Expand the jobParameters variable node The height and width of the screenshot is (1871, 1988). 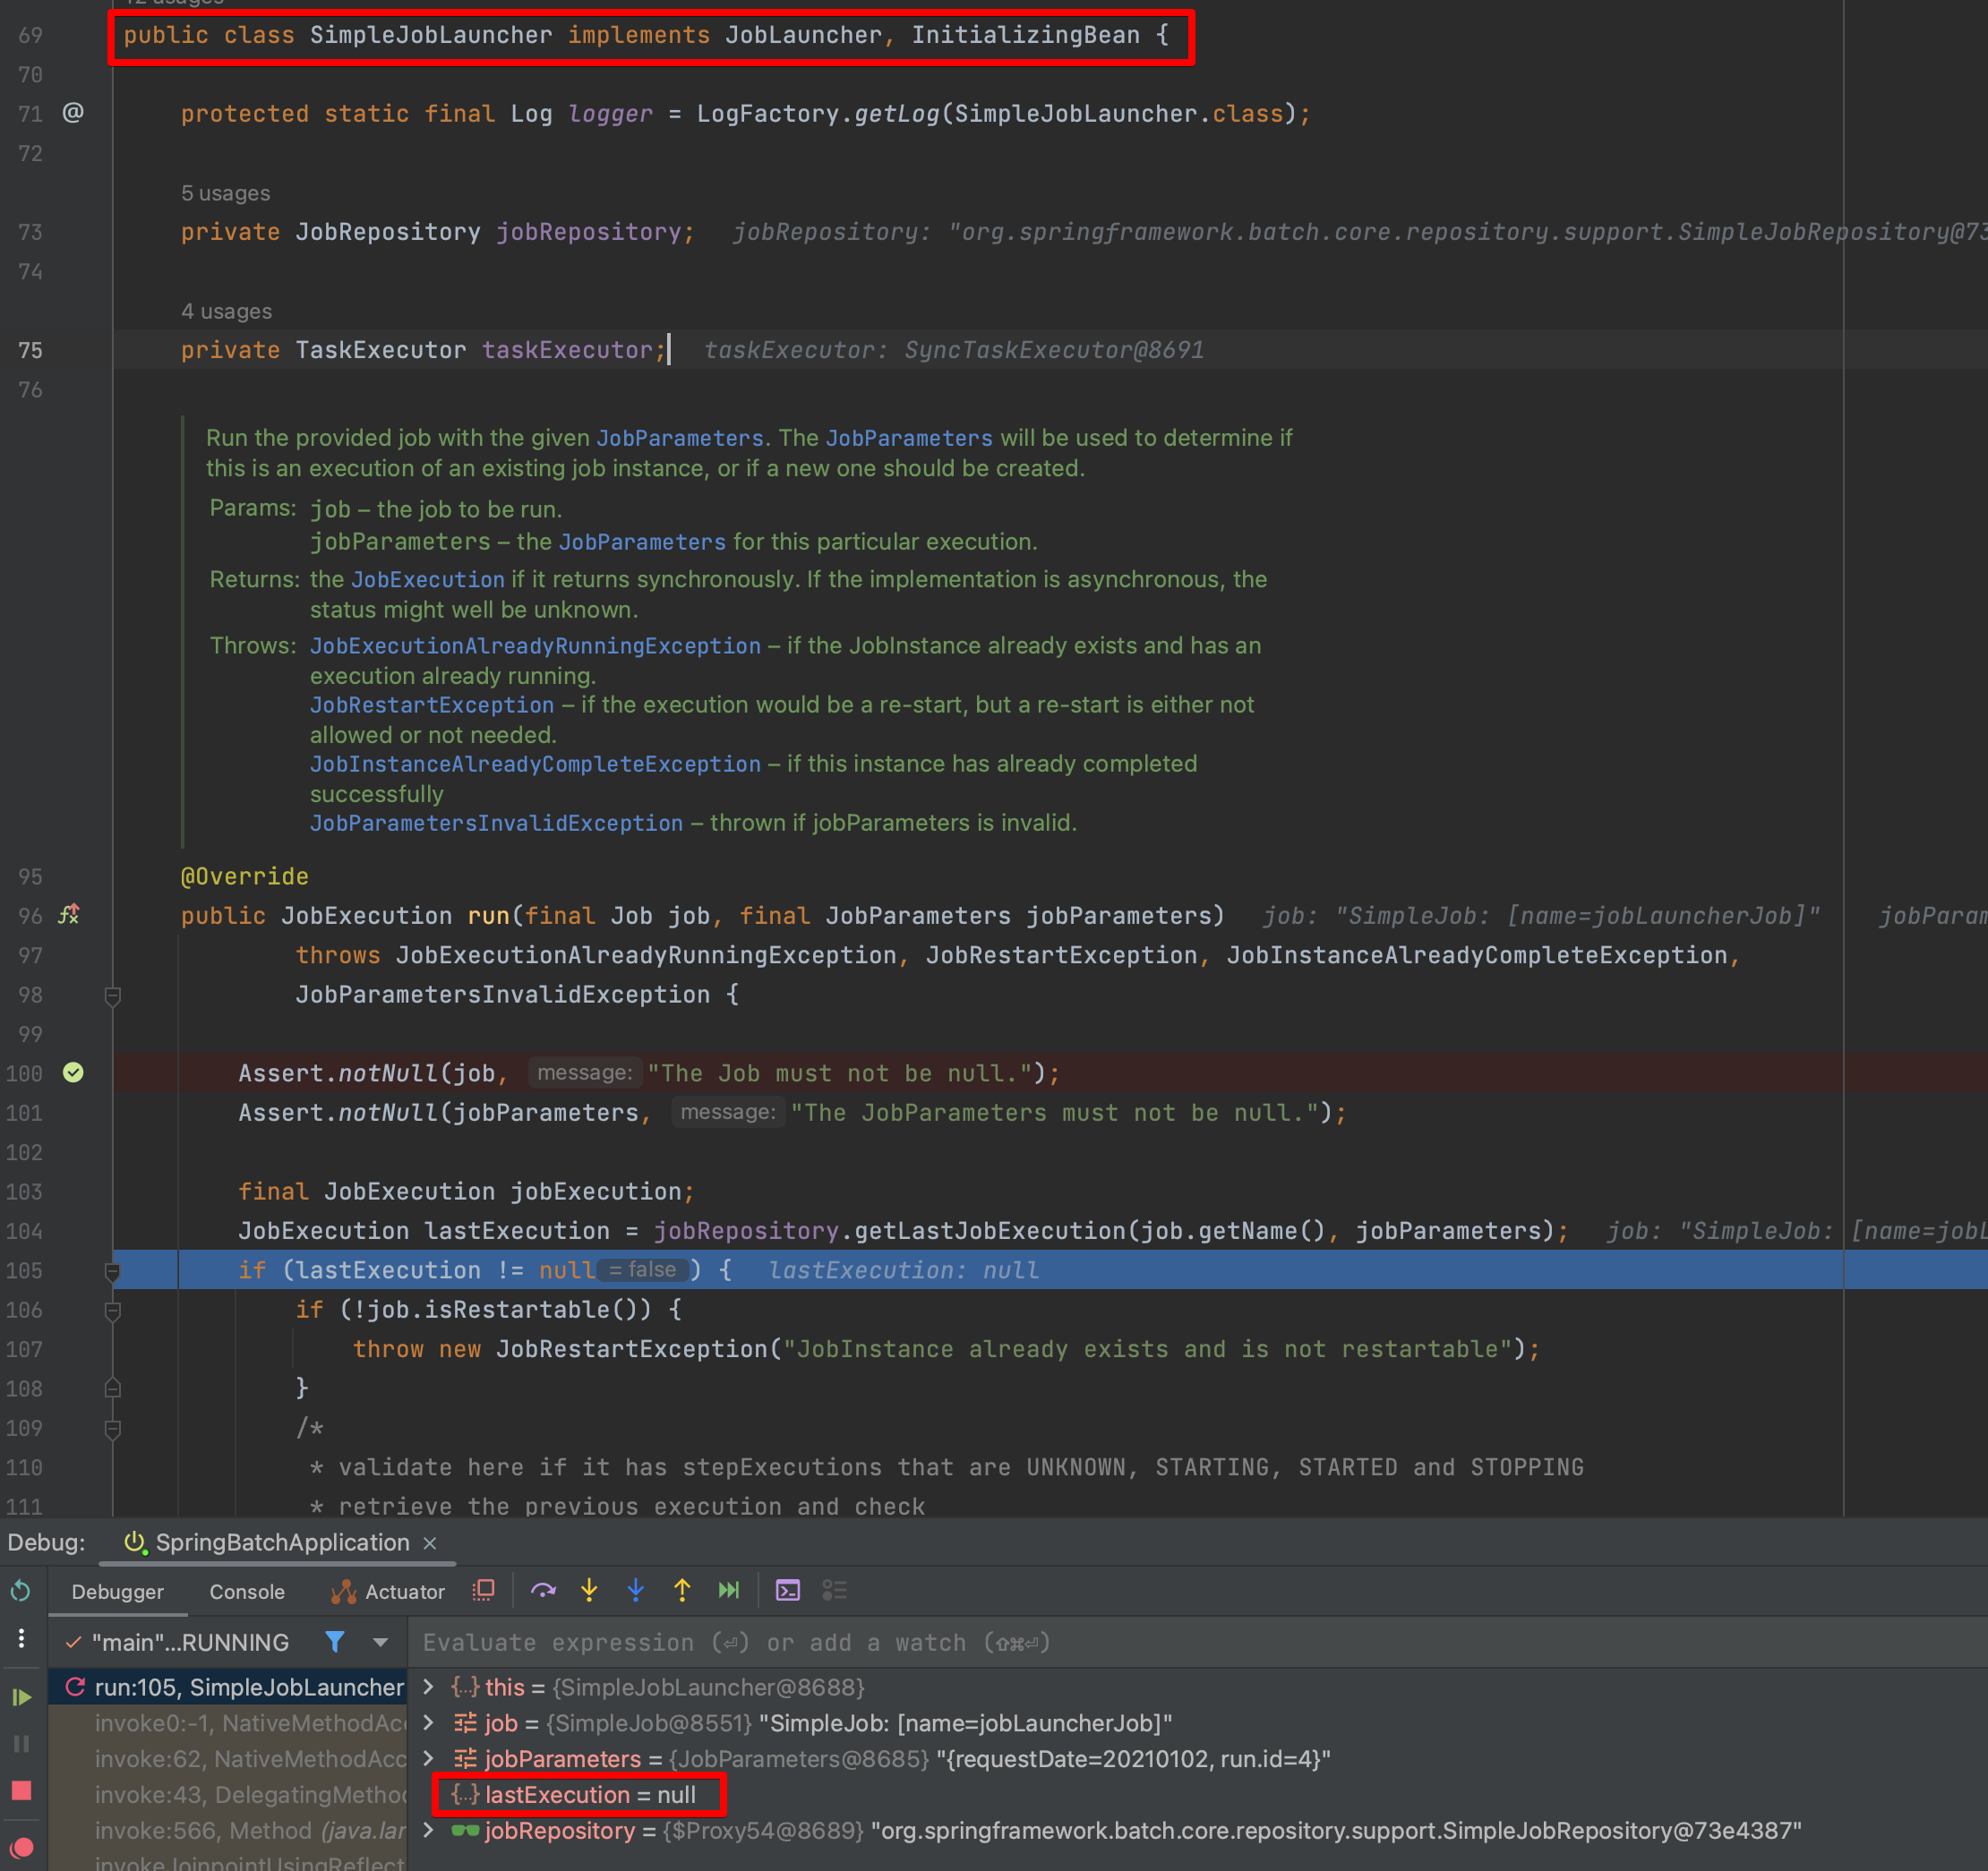429,1758
